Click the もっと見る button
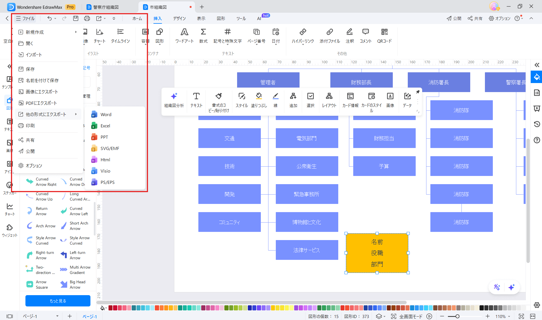Screen dimensions: 542x320 58,301
